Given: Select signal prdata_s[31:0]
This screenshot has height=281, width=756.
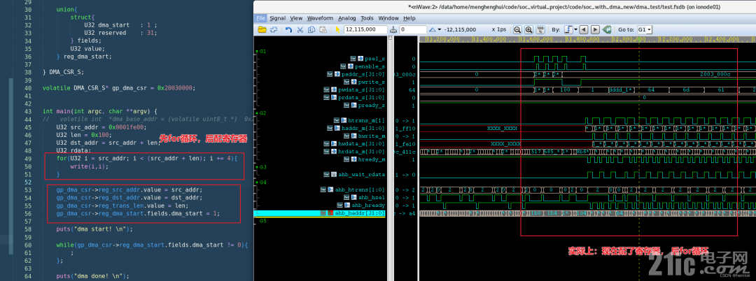Looking at the screenshot, I should 362,97.
